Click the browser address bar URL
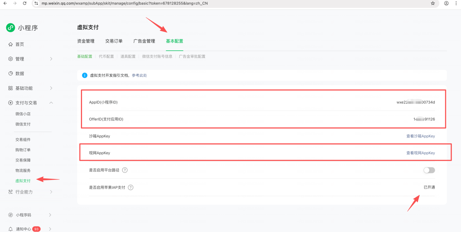461x232 pixels. click(125, 3)
